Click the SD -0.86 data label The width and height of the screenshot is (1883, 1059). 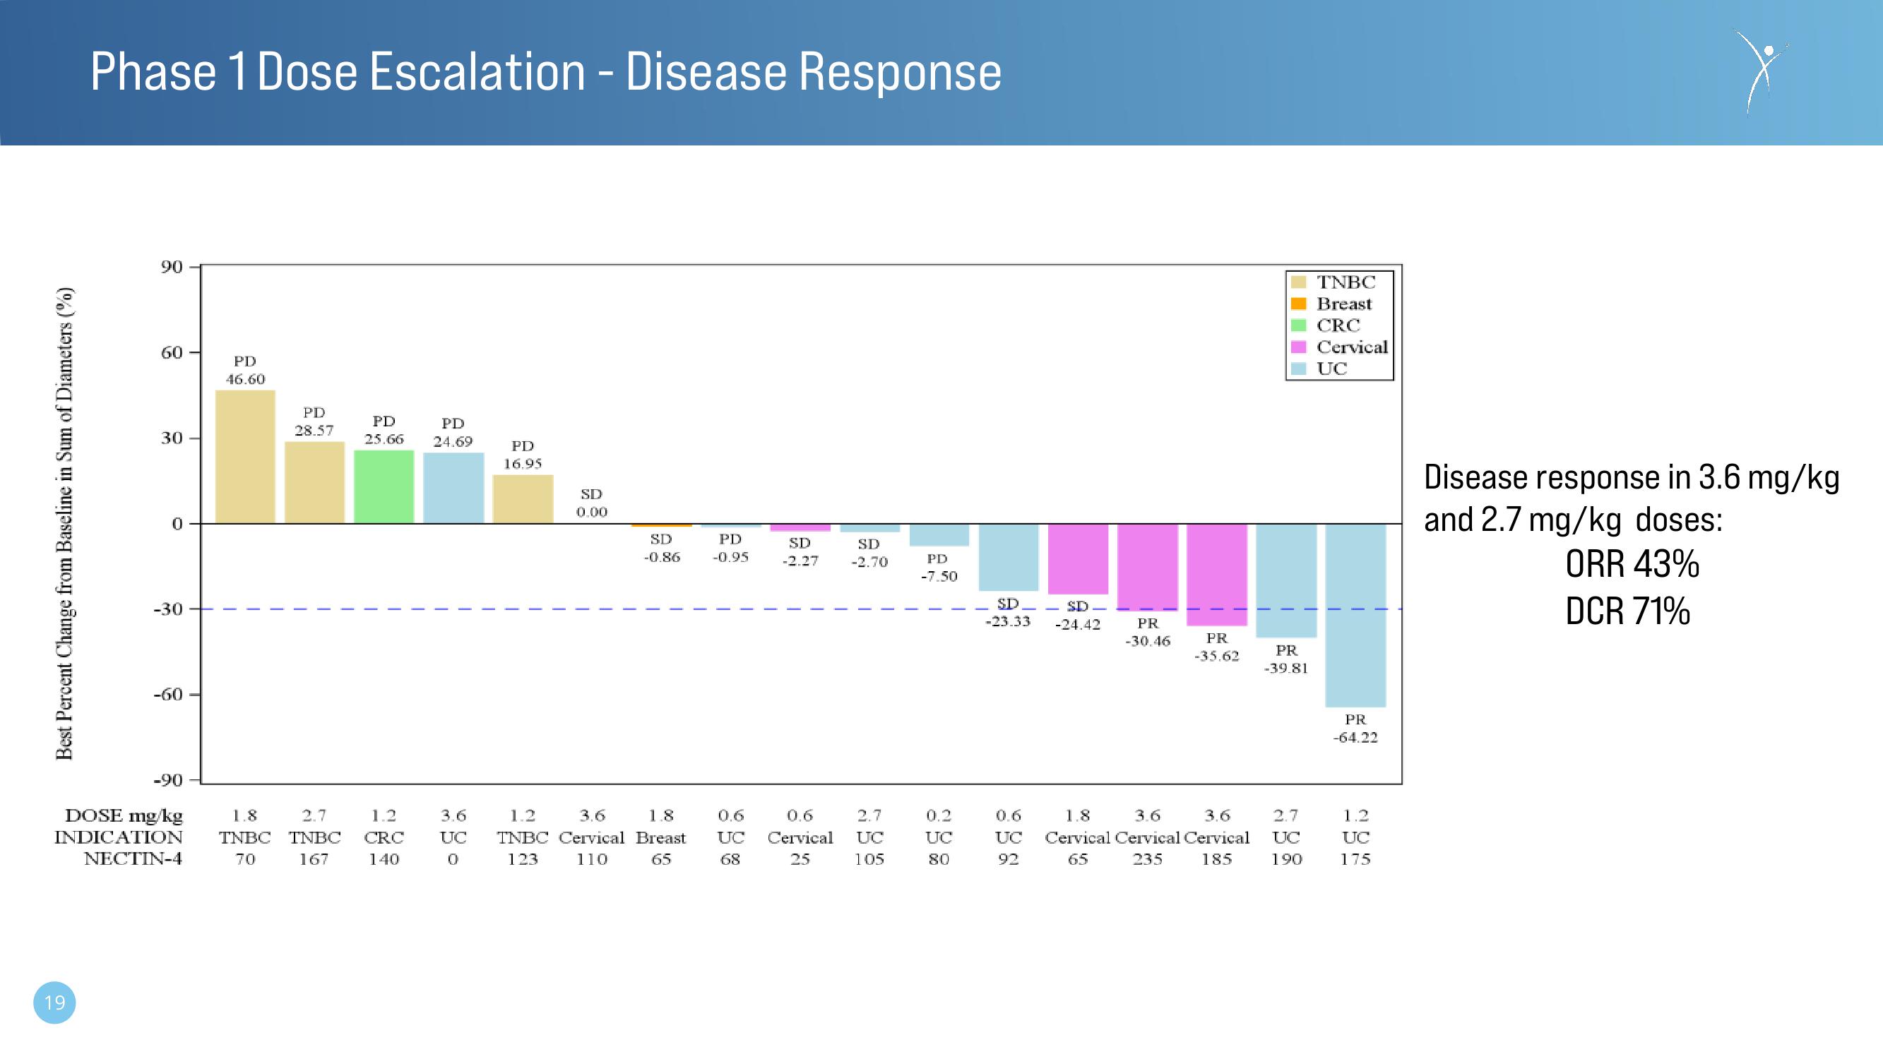coord(662,548)
